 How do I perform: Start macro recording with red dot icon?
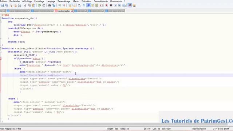pyautogui.click(x=107, y=5)
